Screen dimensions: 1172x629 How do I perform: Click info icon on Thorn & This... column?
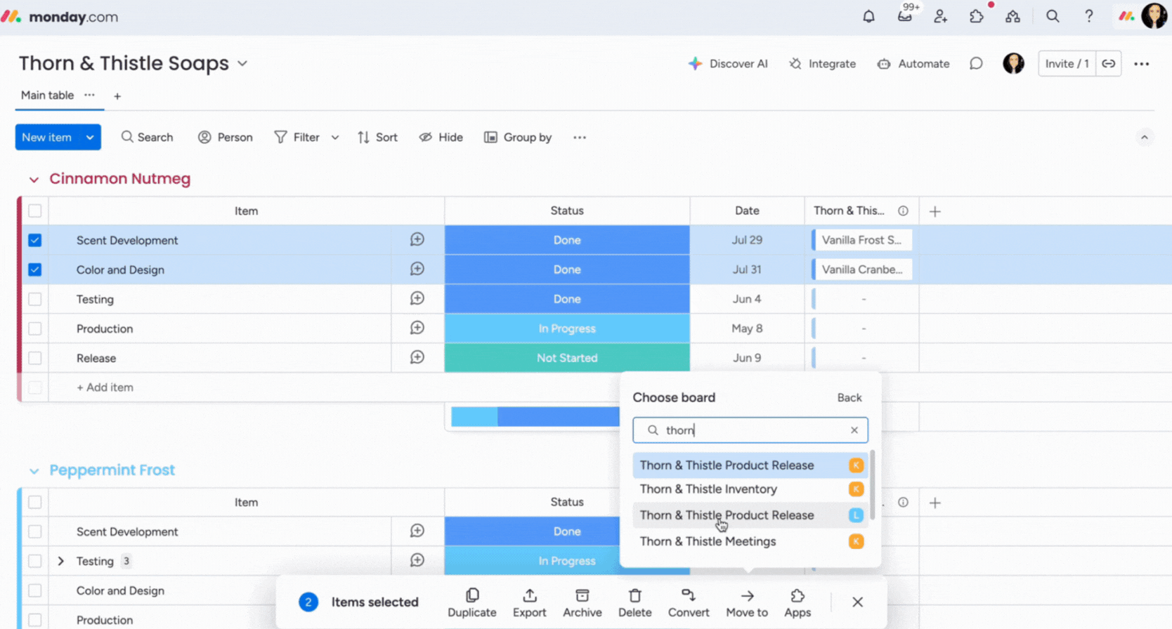[x=903, y=211]
